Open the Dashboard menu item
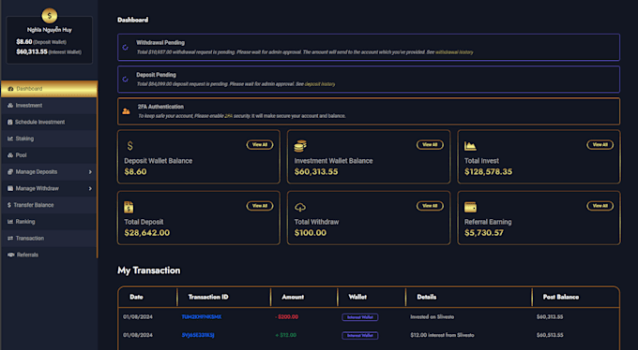This screenshot has width=638, height=350. click(49, 89)
